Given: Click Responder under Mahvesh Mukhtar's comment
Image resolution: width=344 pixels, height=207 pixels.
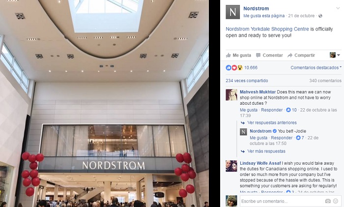Looking at the screenshot, I should (272, 110).
